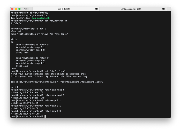Screen dimensions: 181x131
Task: Click the 'cd fan_control/' command line
Action: tap(30, 13)
